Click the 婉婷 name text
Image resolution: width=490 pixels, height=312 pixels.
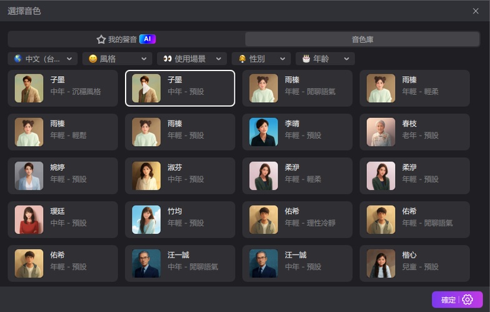click(x=57, y=167)
